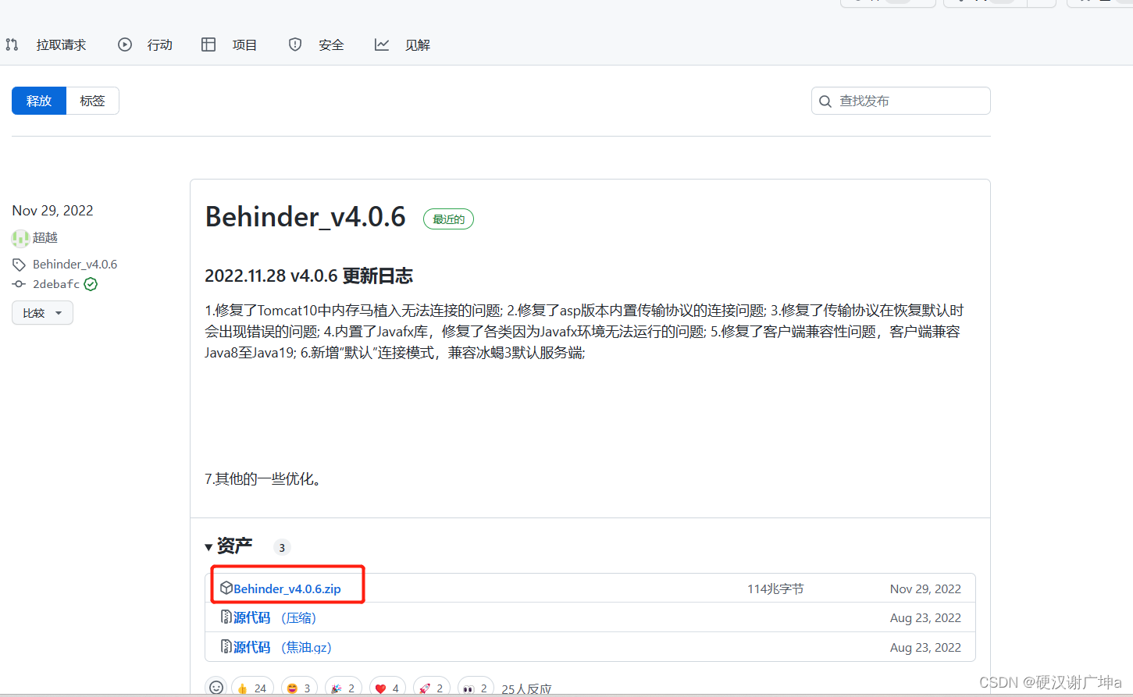The width and height of the screenshot is (1133, 697).
Task: Download 源代码 (焦油.gz) archive
Action: point(283,647)
